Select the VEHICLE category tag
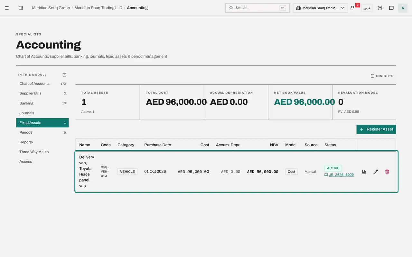This screenshot has width=412, height=257. pos(127,172)
